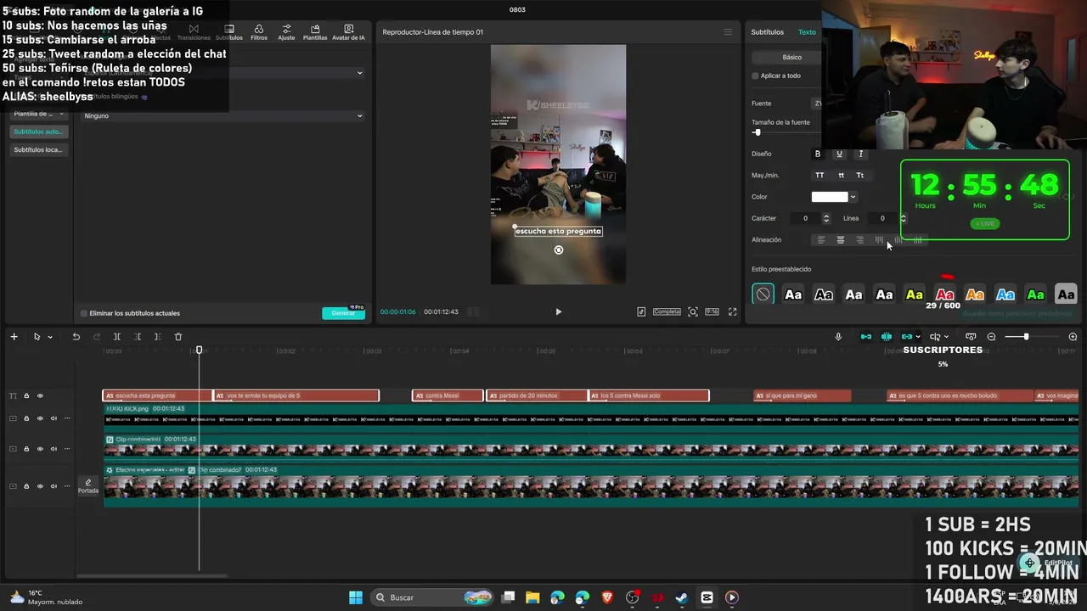Open the Avatar de IA panel
Image resolution: width=1087 pixels, height=611 pixels.
(348, 32)
